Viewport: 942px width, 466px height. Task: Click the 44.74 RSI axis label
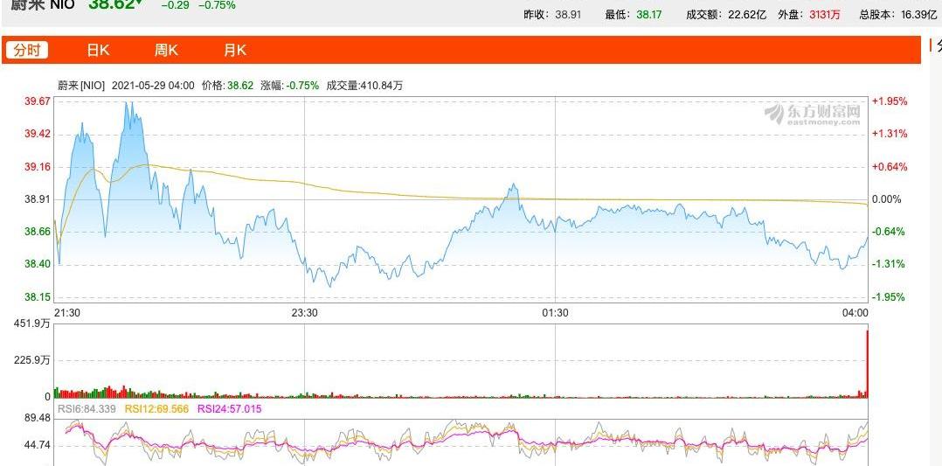[x=38, y=446]
